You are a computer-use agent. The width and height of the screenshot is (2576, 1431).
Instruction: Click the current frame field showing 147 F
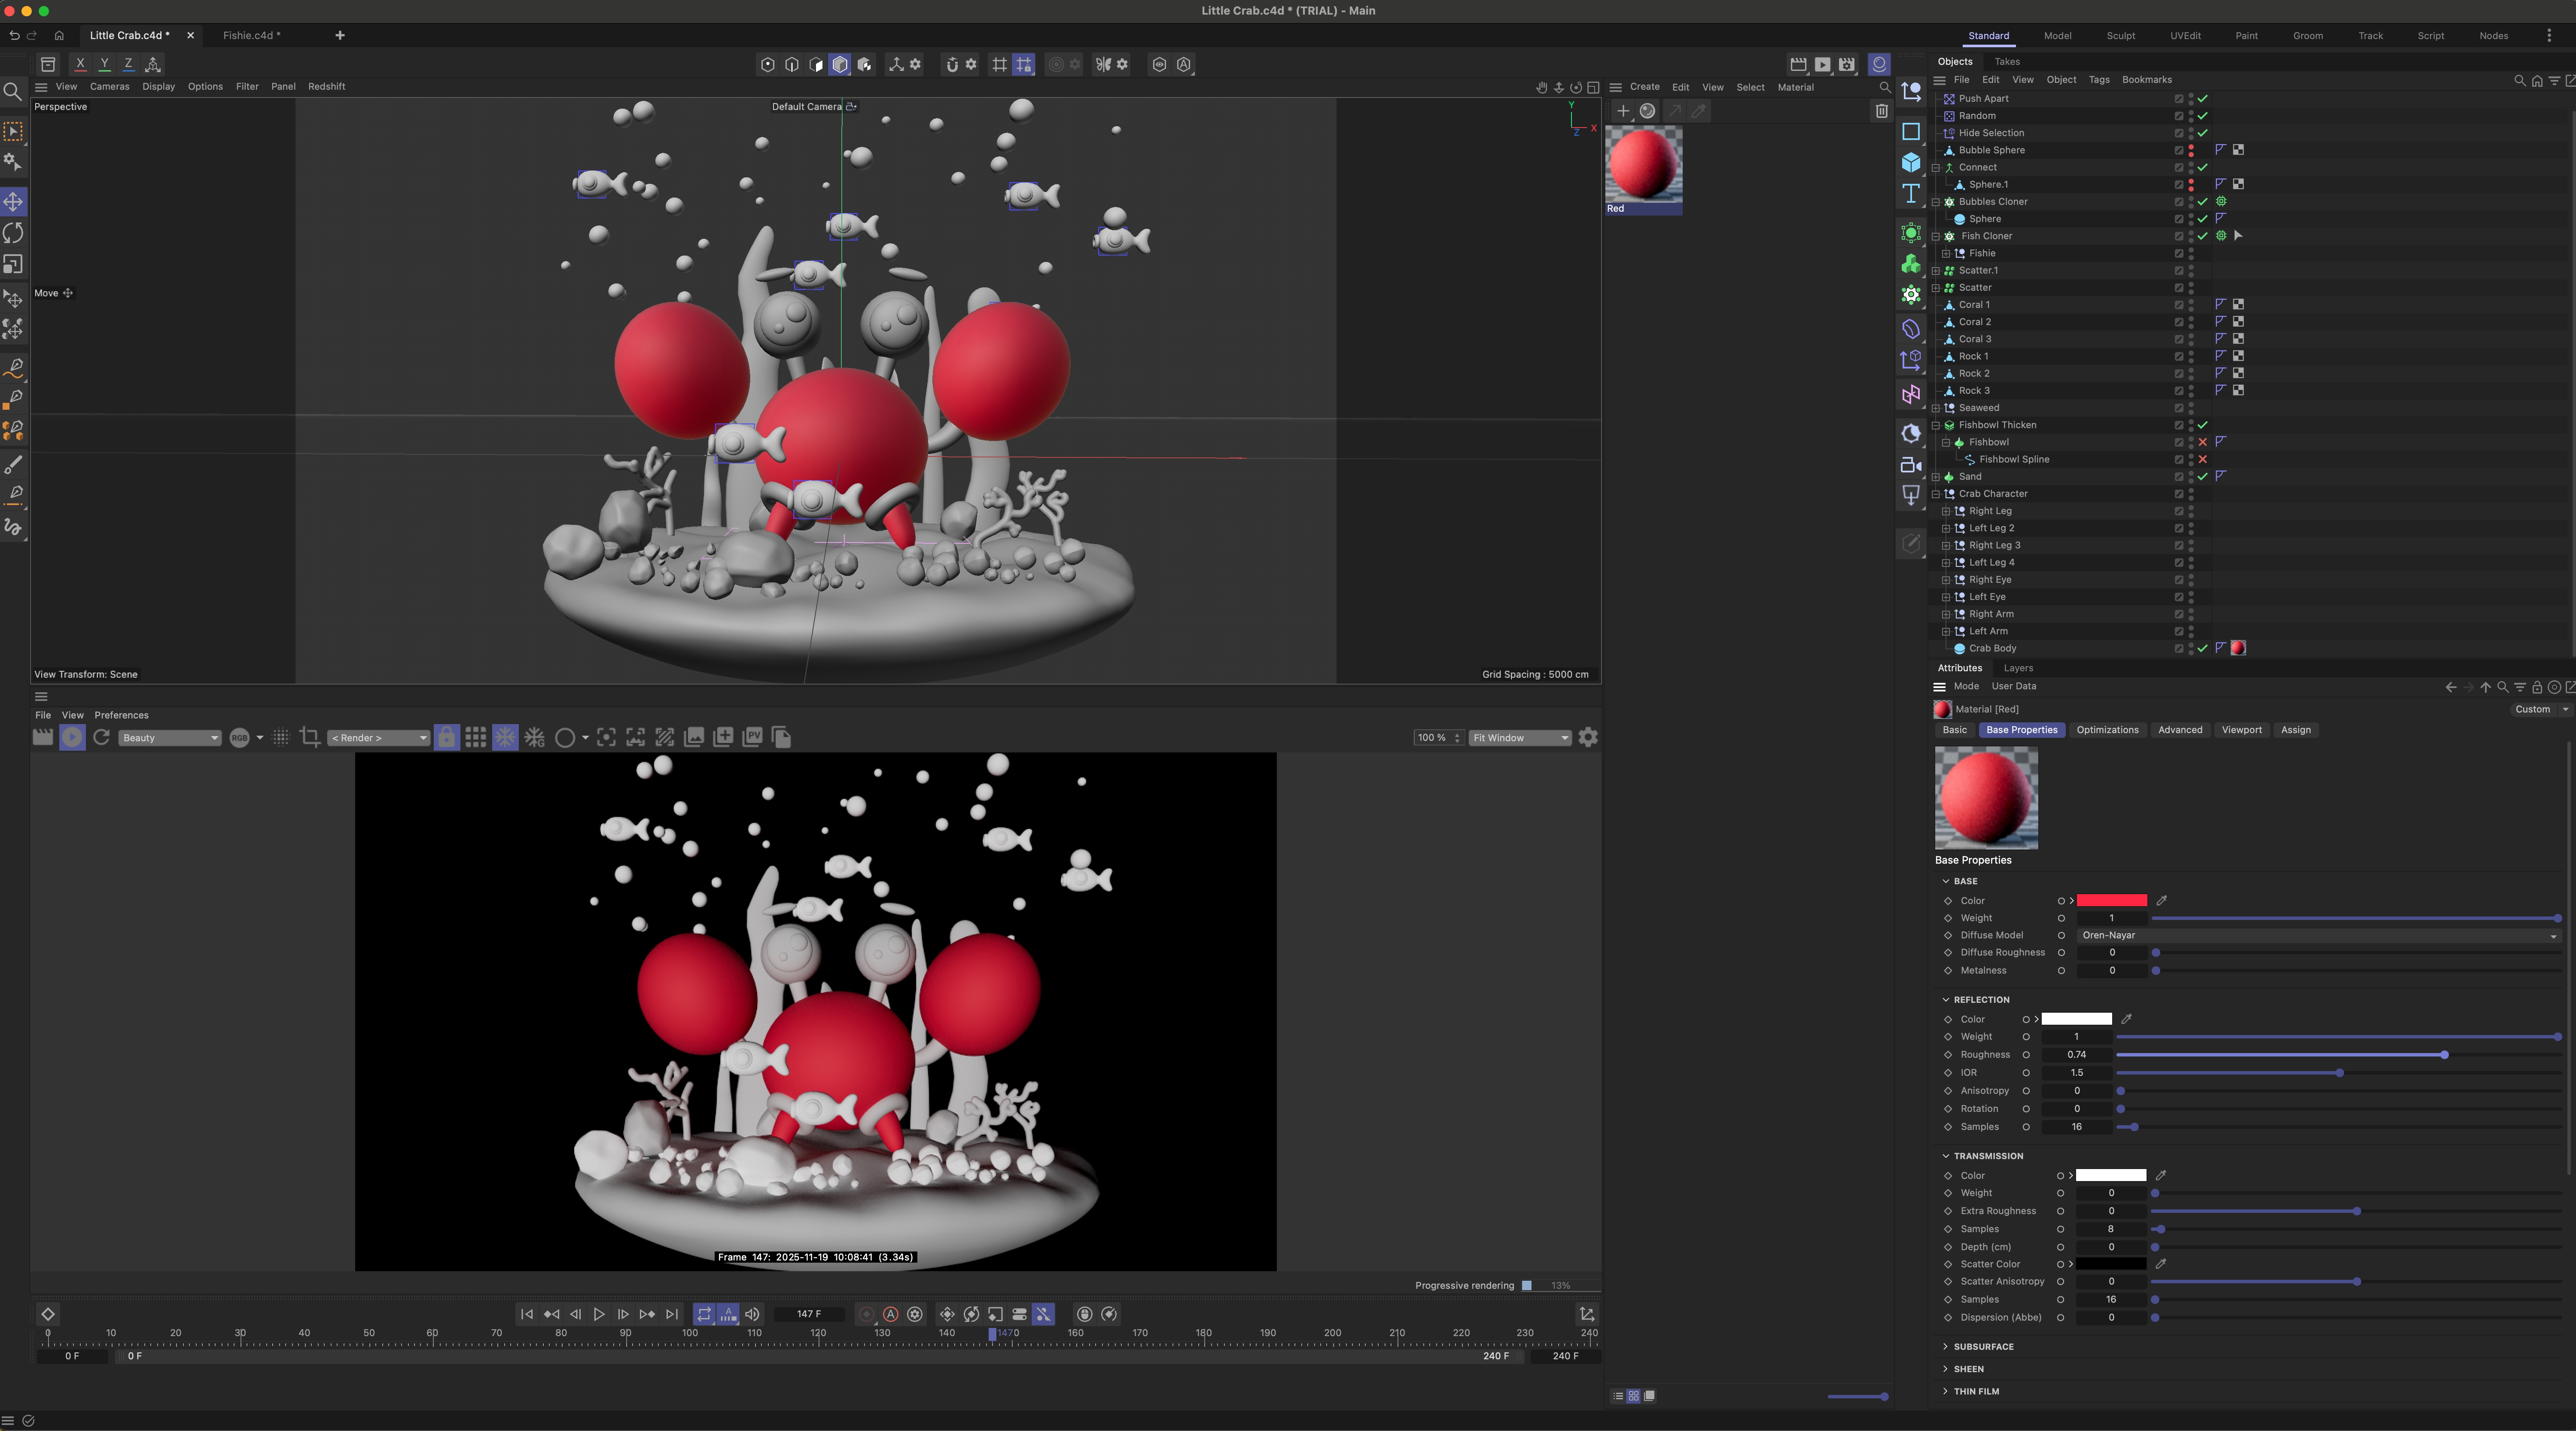809,1314
